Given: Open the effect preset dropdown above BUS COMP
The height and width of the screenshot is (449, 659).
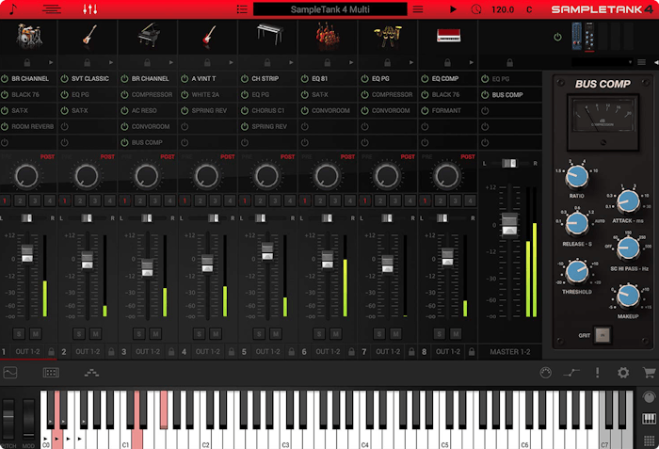Looking at the screenshot, I should [603, 62].
